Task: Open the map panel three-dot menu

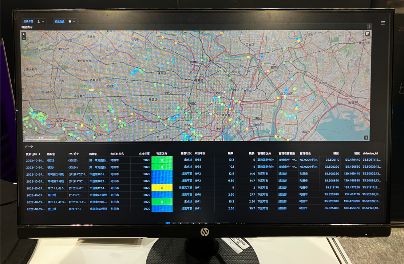Action: [369, 27]
